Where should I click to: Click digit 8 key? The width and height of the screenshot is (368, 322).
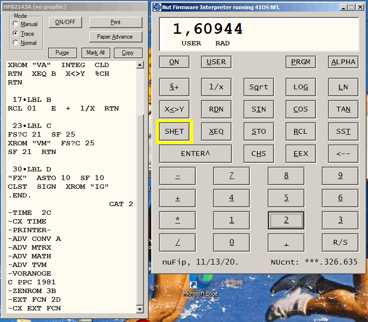click(x=286, y=176)
